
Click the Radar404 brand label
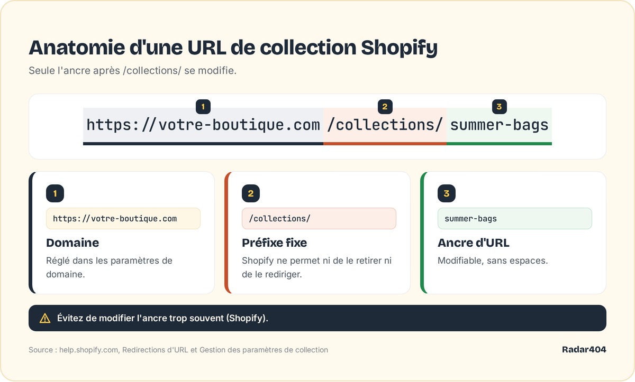pyautogui.click(x=584, y=350)
